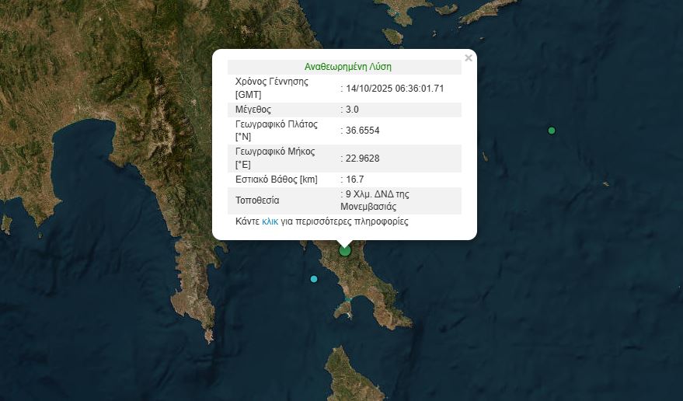Click the "Εστιακό Βάθος [km]" label
This screenshot has height=401, width=683.
pyautogui.click(x=277, y=180)
